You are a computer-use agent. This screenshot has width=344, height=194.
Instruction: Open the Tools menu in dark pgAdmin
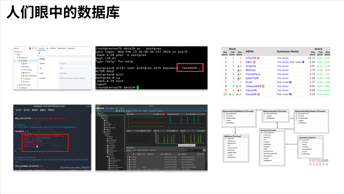pos(117,108)
